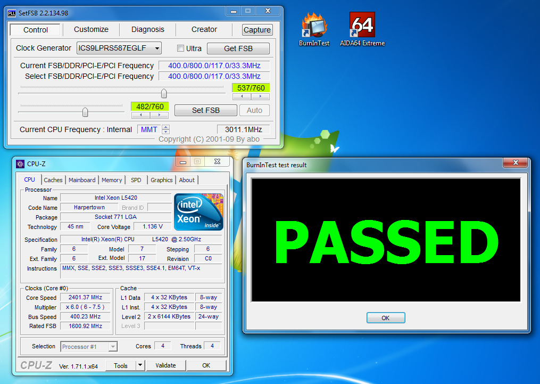Click the x 6.0 multiplier value
This screenshot has width=540, height=384.
point(86,307)
